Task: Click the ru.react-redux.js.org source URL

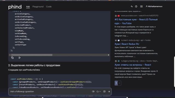Action: (136, 40)
